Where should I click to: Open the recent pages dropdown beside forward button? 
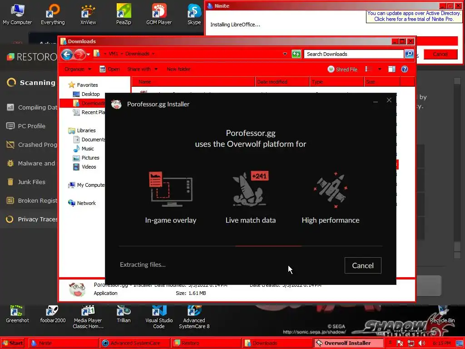[88, 55]
